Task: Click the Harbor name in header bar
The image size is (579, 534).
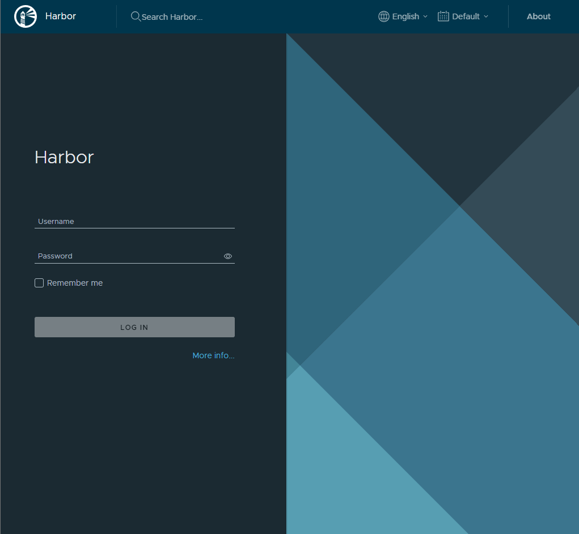Action: [61, 16]
